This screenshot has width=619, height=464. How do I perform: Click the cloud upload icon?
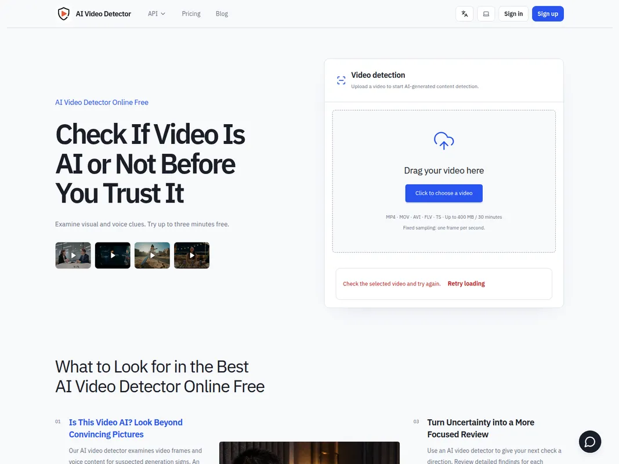click(x=444, y=141)
